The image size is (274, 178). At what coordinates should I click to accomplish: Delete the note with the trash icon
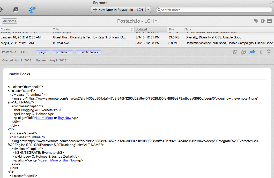click(269, 52)
